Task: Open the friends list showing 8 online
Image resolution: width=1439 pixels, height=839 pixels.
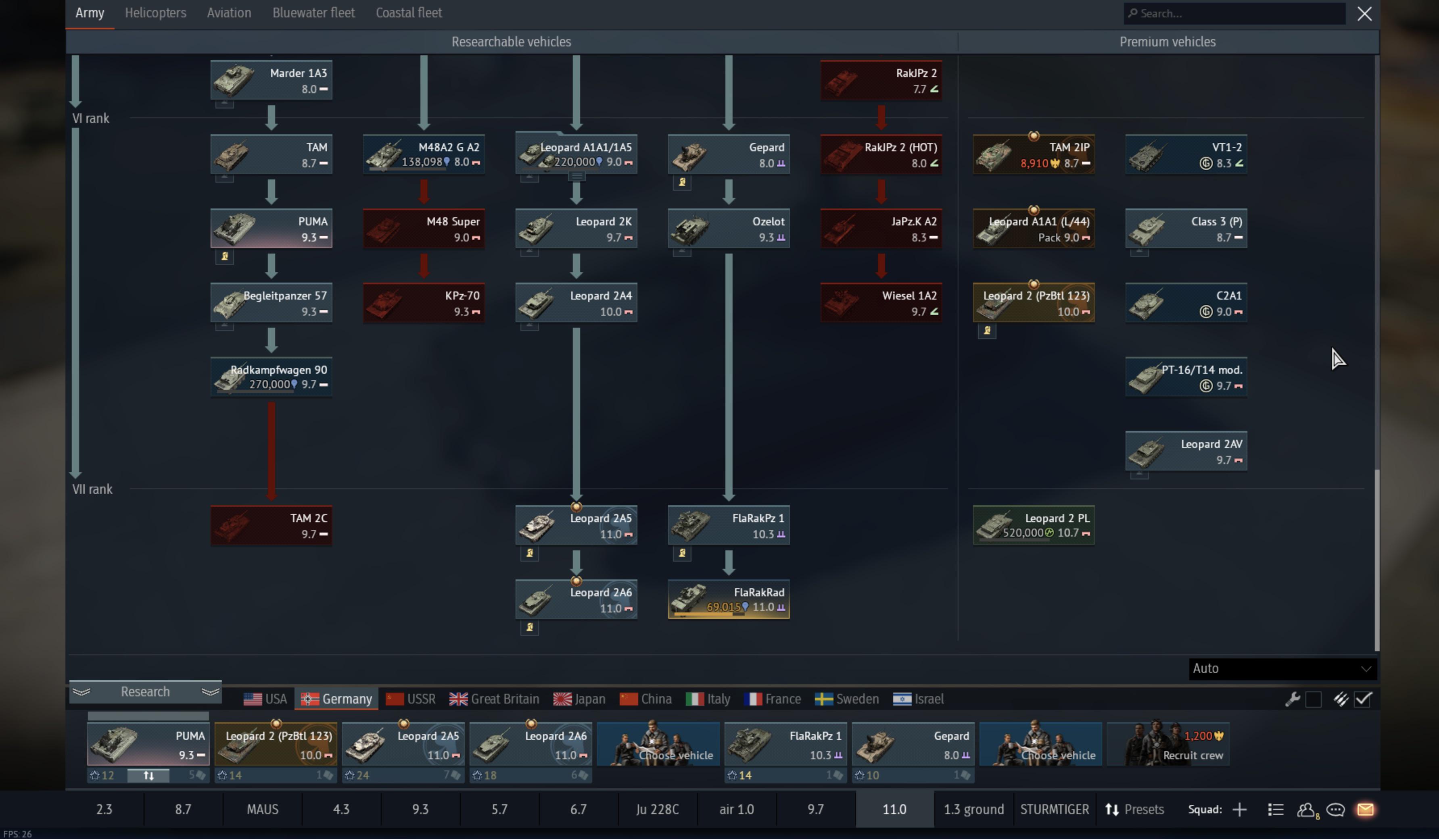Action: [x=1307, y=809]
